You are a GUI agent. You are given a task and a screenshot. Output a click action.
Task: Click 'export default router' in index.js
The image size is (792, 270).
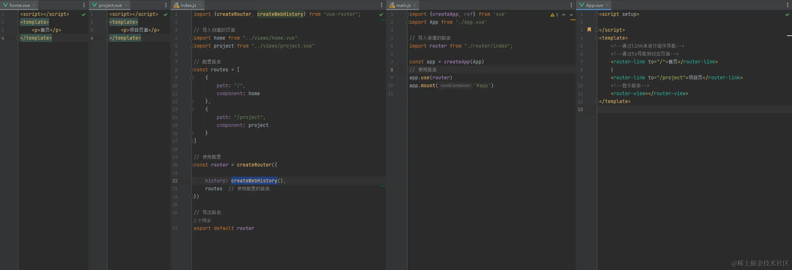click(224, 229)
